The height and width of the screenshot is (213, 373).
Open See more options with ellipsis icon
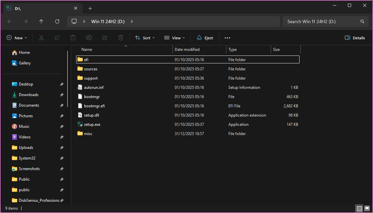tap(227, 38)
